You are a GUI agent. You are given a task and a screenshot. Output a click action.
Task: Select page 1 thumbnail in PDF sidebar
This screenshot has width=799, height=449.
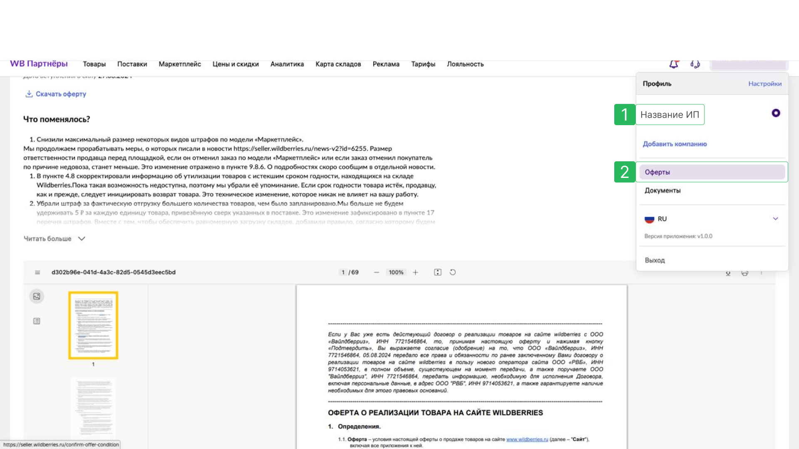[93, 325]
